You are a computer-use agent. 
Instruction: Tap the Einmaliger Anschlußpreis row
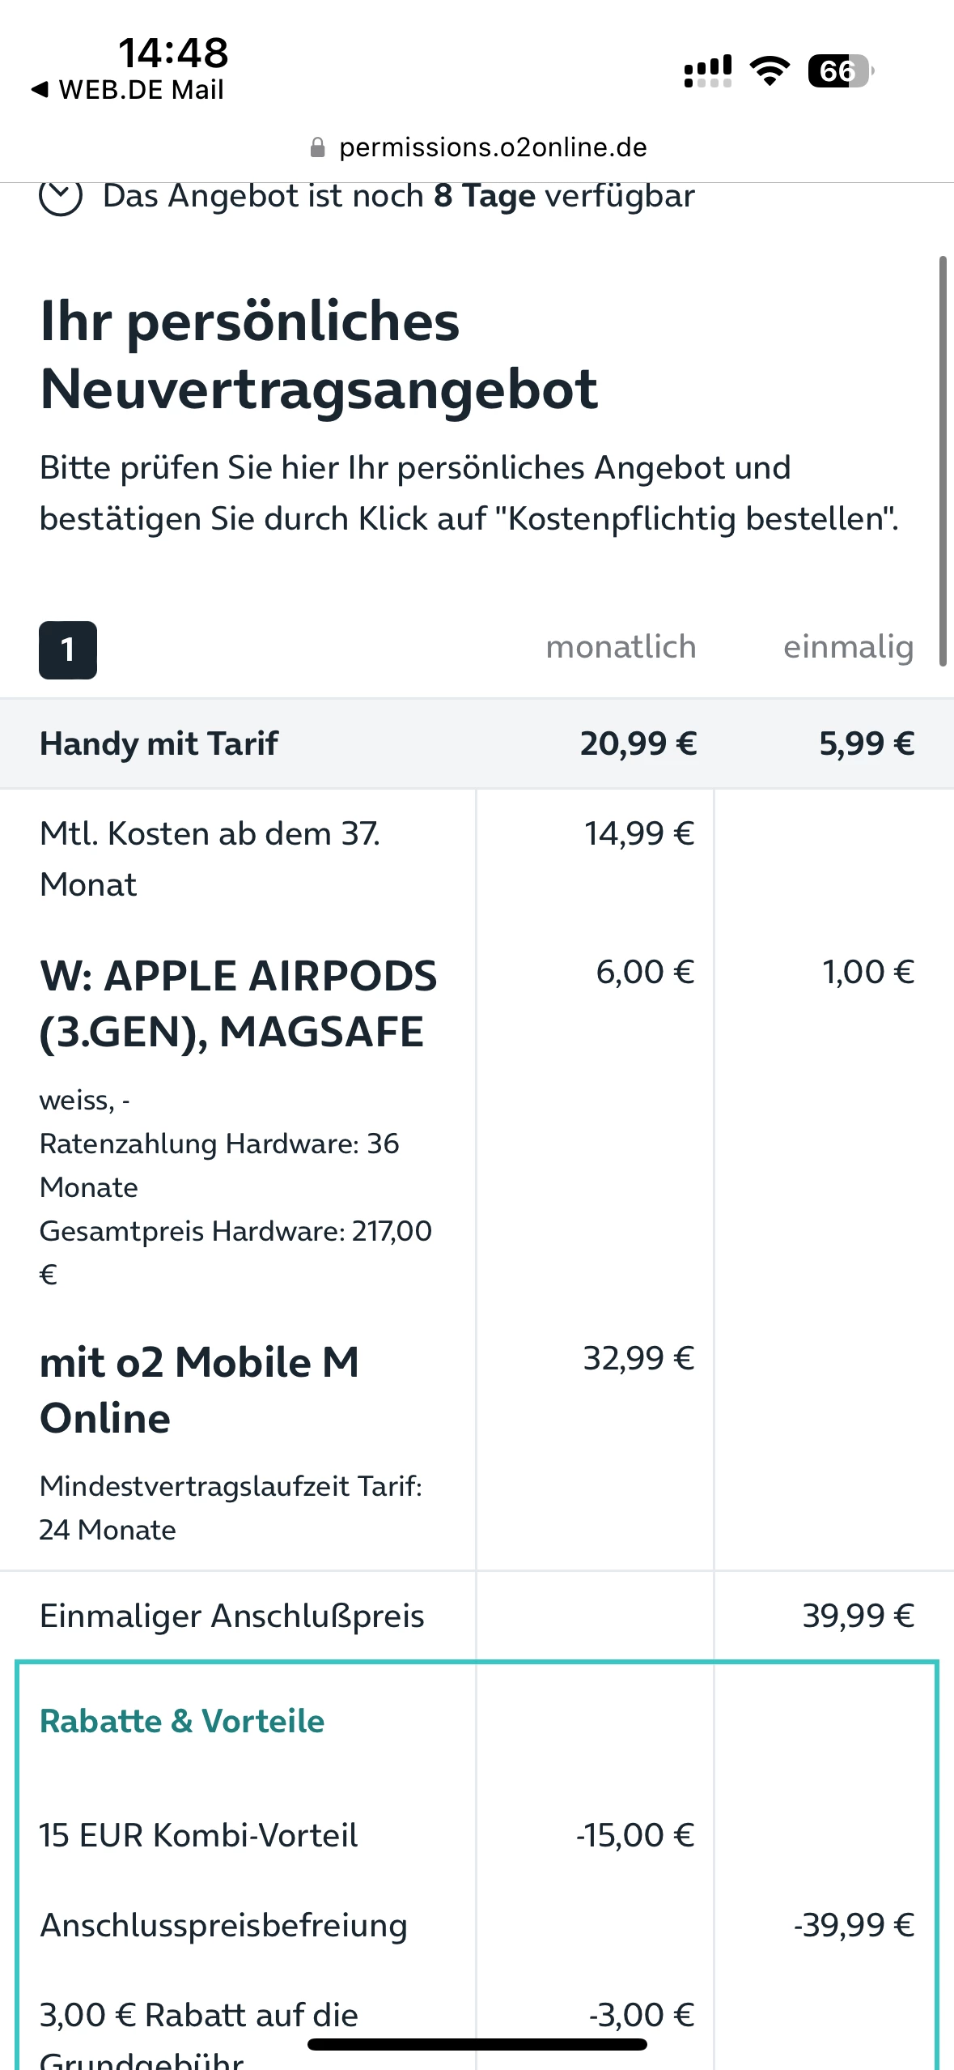[x=231, y=1616]
